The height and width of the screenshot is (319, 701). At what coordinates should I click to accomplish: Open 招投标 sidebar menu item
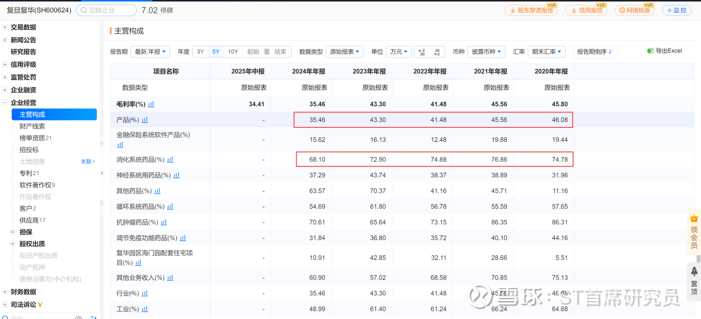29,150
